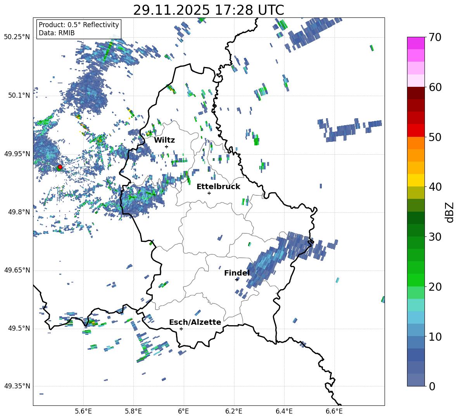Select the Ettelbruck city label
The width and height of the screenshot is (459, 419).
pos(218,187)
